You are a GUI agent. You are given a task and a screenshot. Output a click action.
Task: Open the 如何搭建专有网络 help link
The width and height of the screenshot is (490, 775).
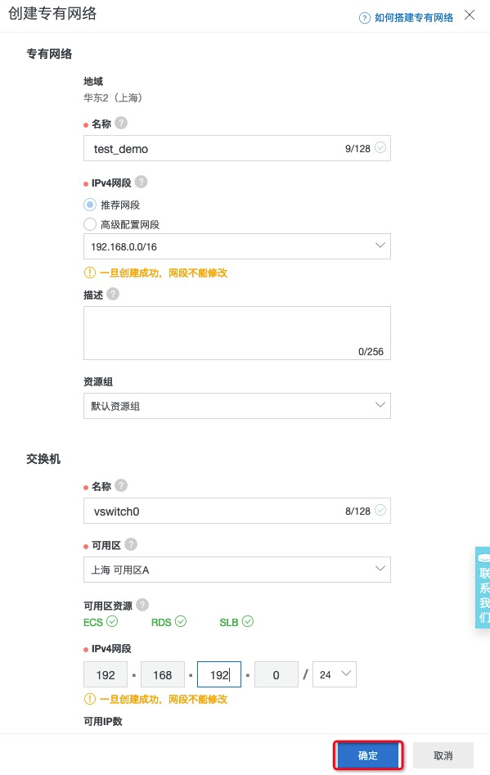click(413, 18)
